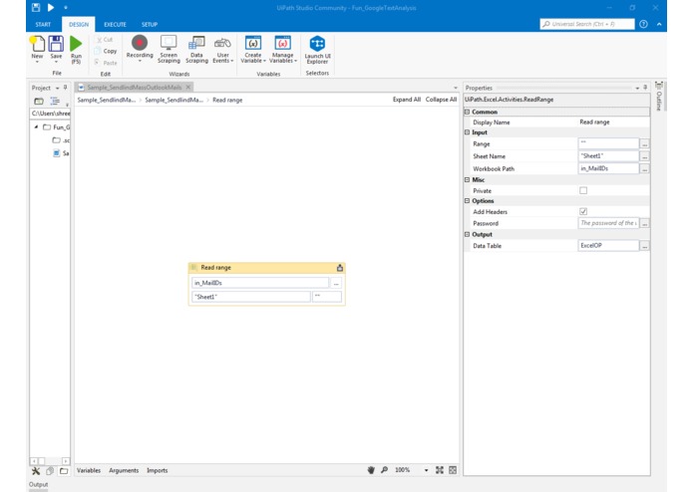Open the Variables panel
This screenshot has height=492, width=693.
pos(89,470)
